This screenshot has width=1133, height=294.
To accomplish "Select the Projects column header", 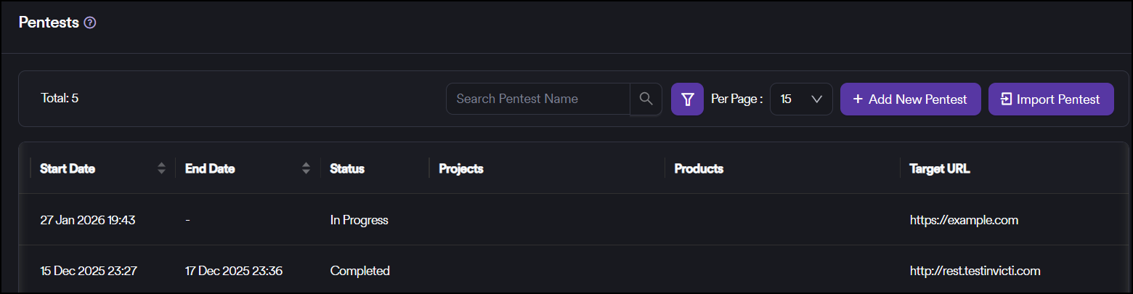I will coord(461,168).
